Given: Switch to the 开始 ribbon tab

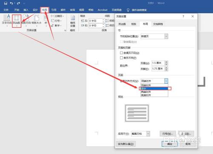Looking at the screenshot, I should point(17,10).
